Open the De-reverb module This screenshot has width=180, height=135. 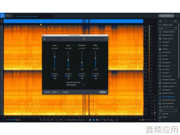(x=164, y=66)
